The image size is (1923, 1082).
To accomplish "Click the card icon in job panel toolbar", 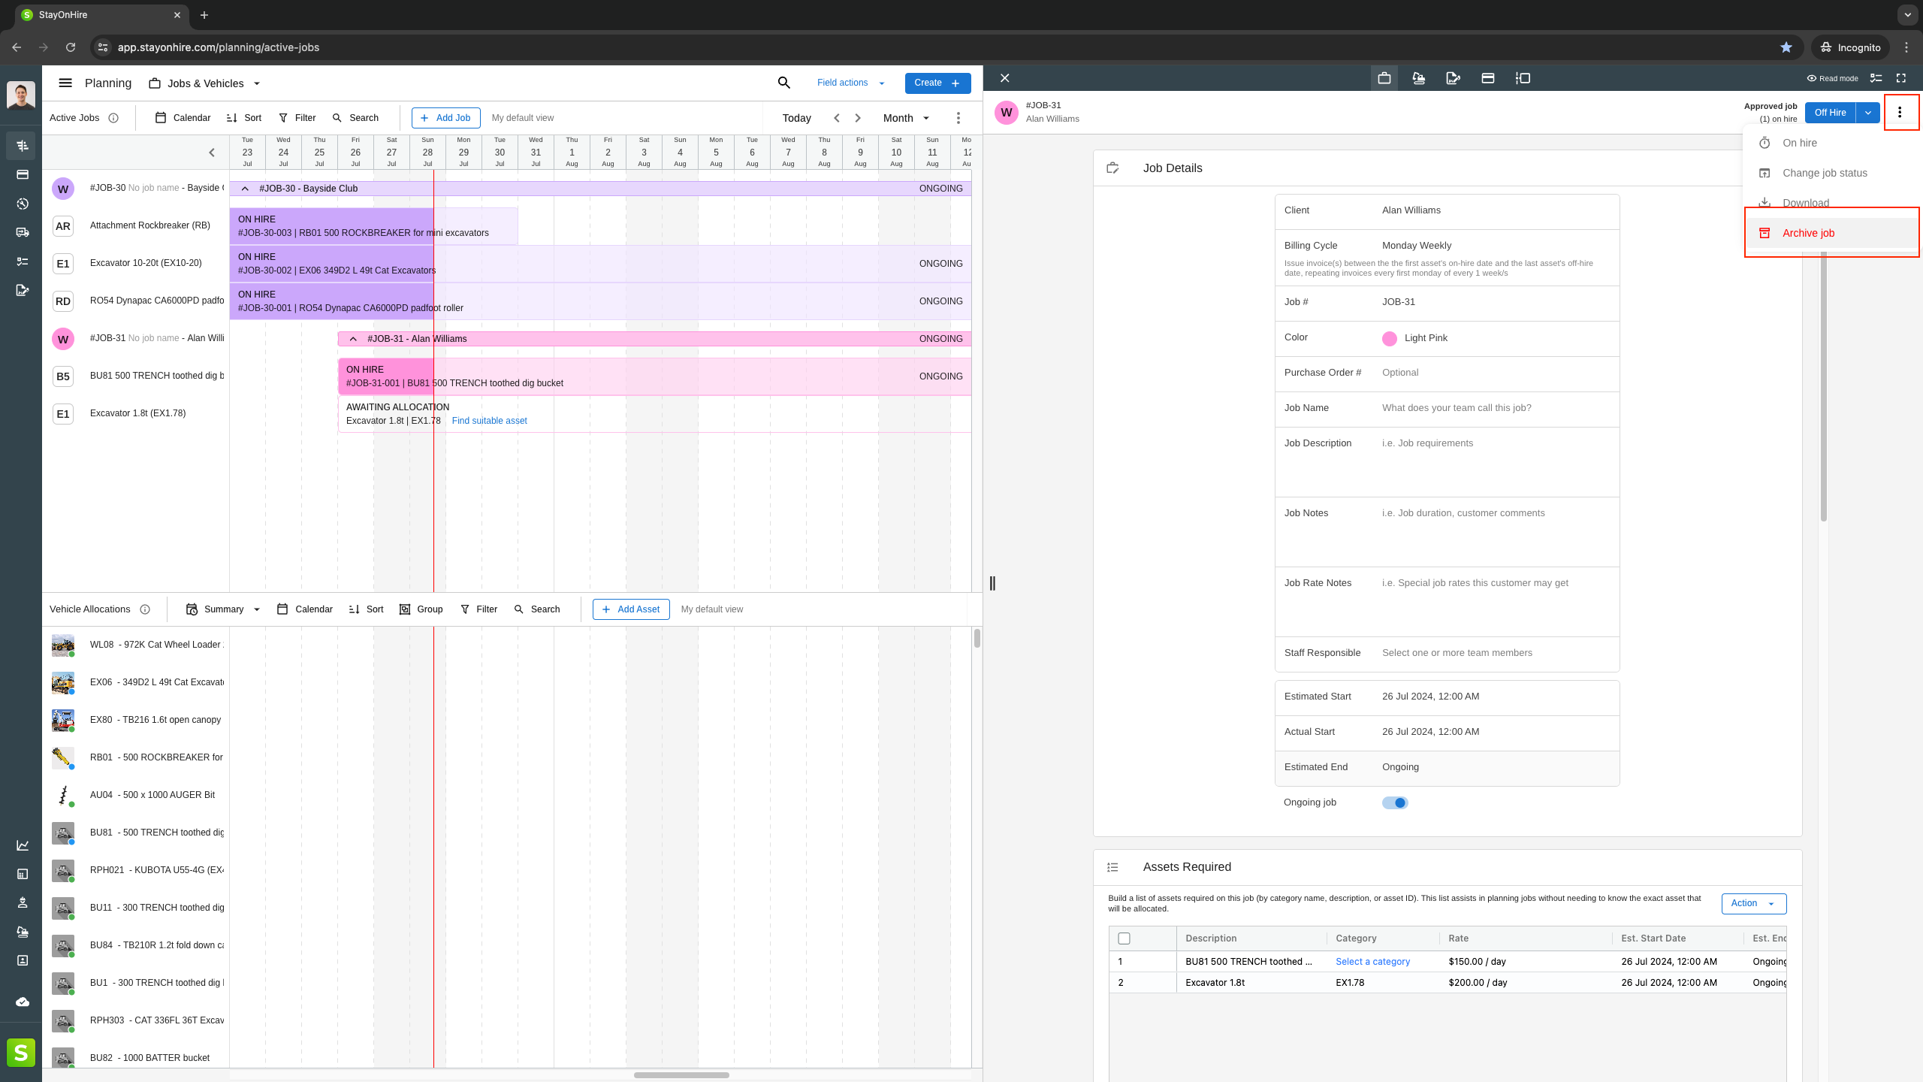I will [1487, 78].
